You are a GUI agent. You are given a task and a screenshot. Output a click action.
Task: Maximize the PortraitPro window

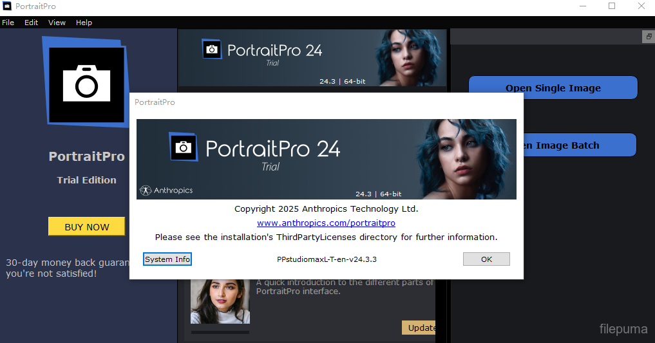[x=611, y=6]
